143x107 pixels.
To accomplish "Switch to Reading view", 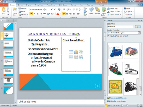I will pos(111,106).
